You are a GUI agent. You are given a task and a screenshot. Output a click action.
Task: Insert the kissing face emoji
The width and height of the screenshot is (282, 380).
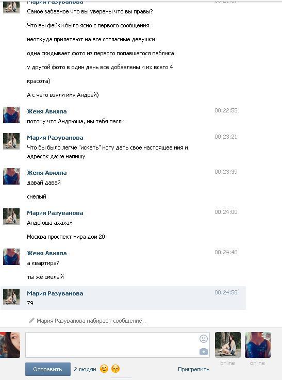click(x=115, y=369)
